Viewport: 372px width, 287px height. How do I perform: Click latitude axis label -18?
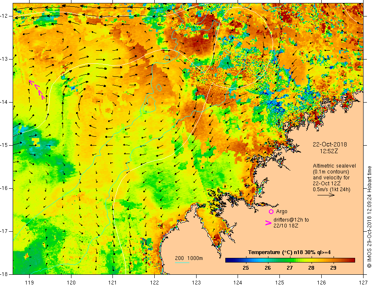[x=4, y=274]
